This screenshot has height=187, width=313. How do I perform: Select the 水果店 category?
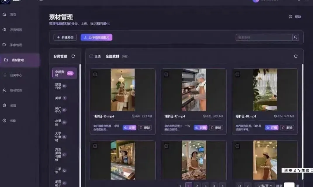[x=61, y=122]
